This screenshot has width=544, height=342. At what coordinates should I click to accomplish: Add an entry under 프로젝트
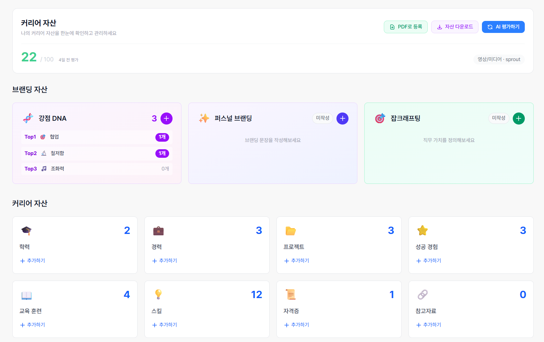(297, 261)
